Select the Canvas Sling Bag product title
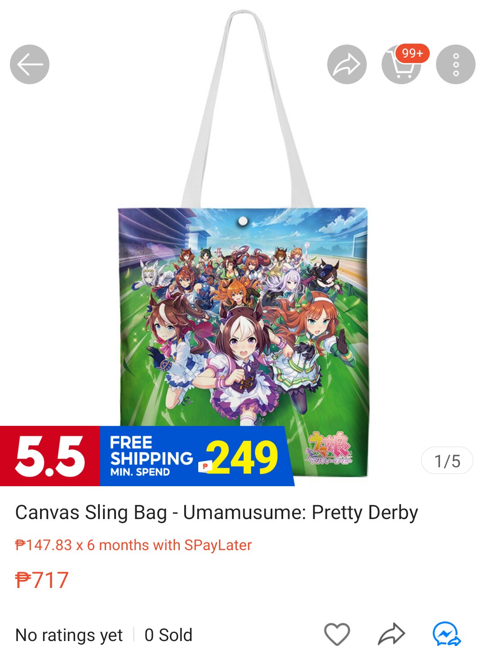Screen dimensions: 485x646 pos(217,512)
